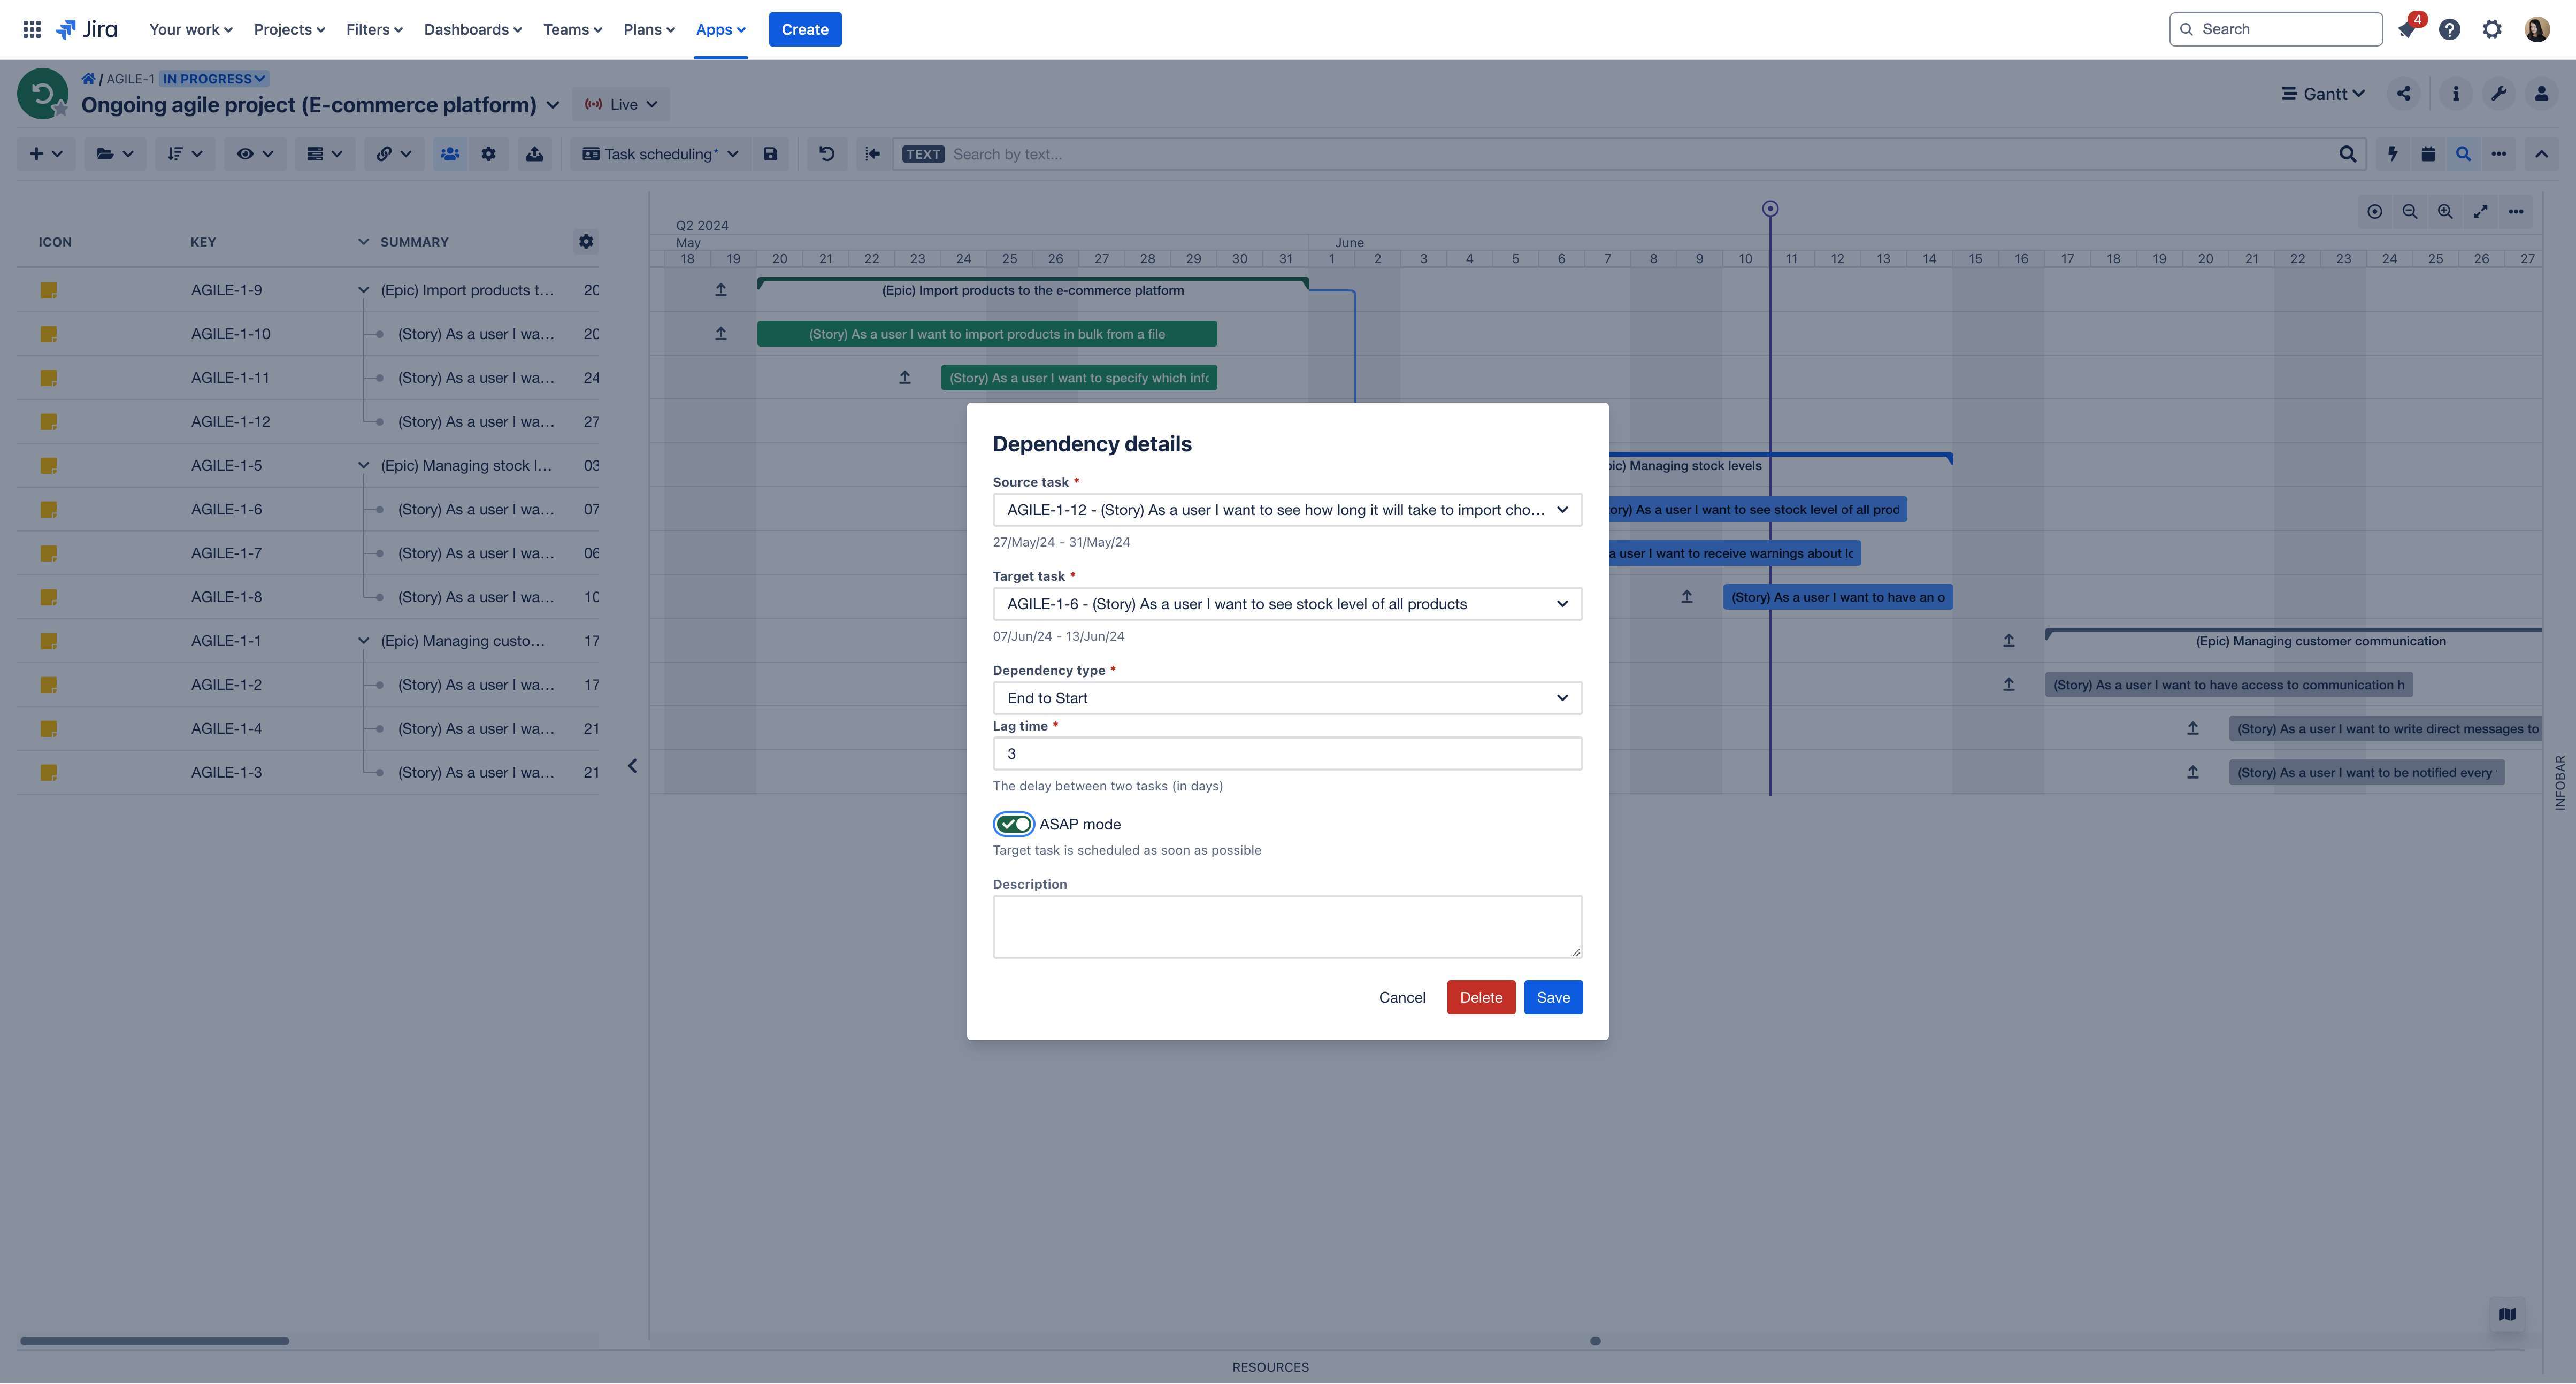
Task: Open the Dashboards menu
Action: (x=473, y=29)
